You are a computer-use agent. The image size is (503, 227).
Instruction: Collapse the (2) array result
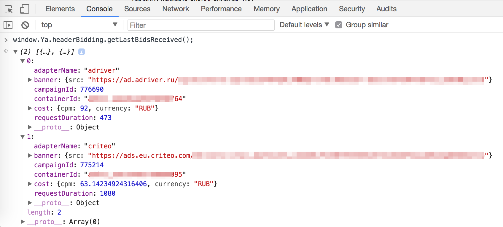pos(15,52)
